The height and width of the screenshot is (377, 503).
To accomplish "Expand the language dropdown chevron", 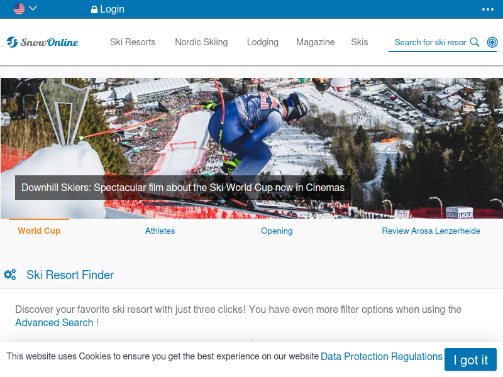I will [x=33, y=8].
